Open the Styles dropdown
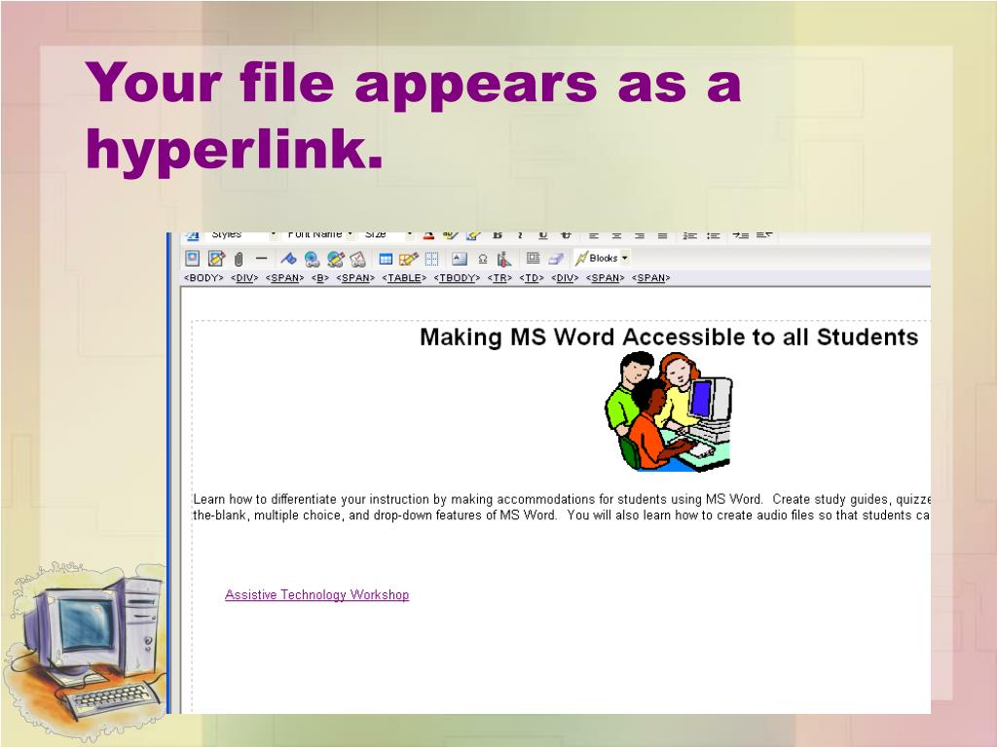Screen dimensions: 997x747 (x=240, y=234)
